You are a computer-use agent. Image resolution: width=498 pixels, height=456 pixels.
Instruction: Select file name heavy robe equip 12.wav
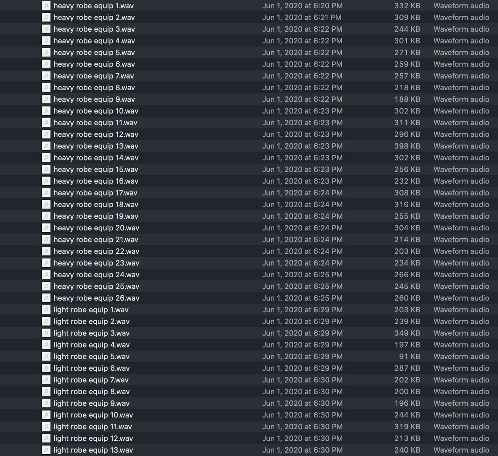(96, 135)
